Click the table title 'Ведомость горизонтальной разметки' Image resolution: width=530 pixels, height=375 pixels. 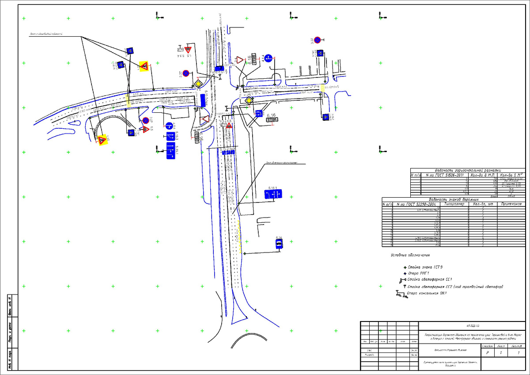pos(468,171)
